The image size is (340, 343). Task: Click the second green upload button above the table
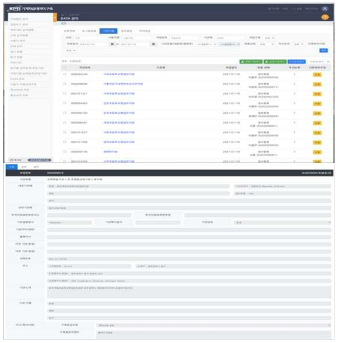pyautogui.click(x=275, y=62)
